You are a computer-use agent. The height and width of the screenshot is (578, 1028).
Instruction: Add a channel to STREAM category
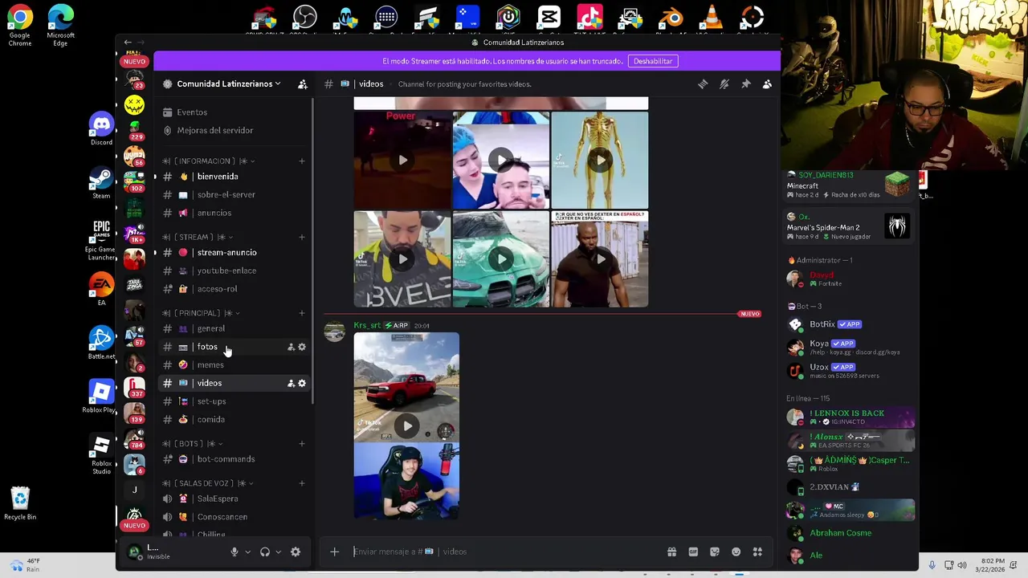click(302, 237)
